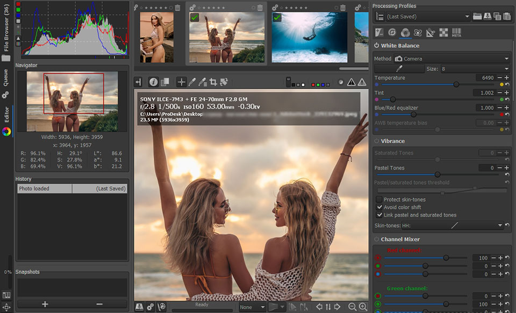Open the Color tab icon
The image size is (516, 313).
click(405, 32)
